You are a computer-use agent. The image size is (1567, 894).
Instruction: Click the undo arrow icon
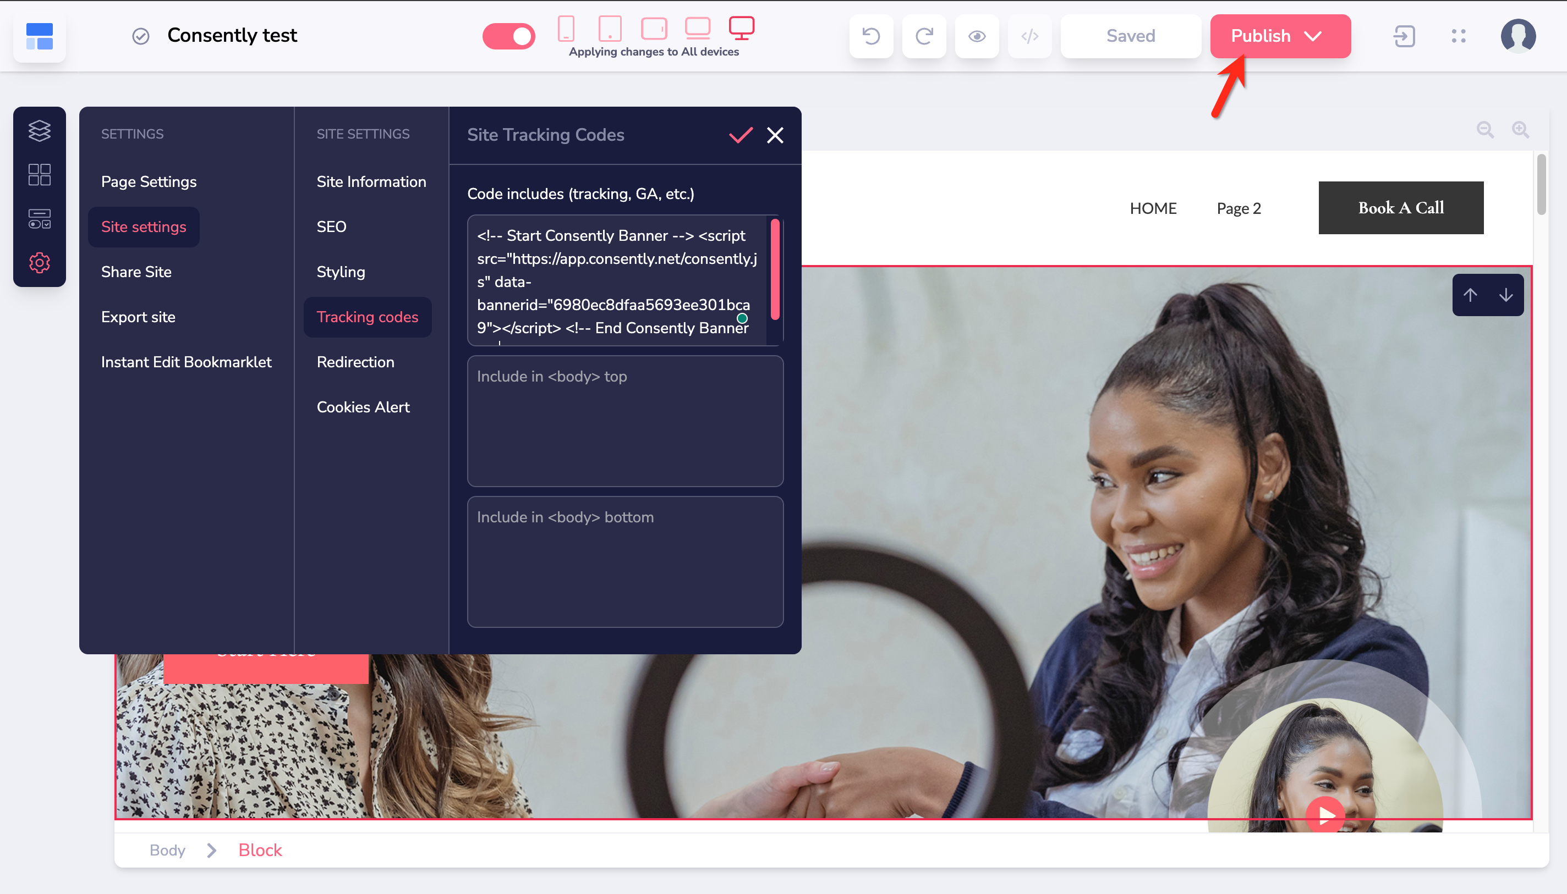(870, 36)
